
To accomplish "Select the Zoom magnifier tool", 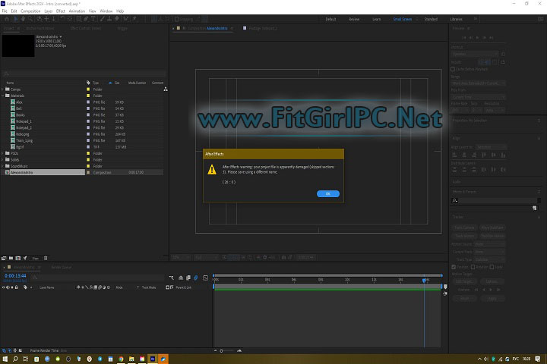I will tap(30, 19).
